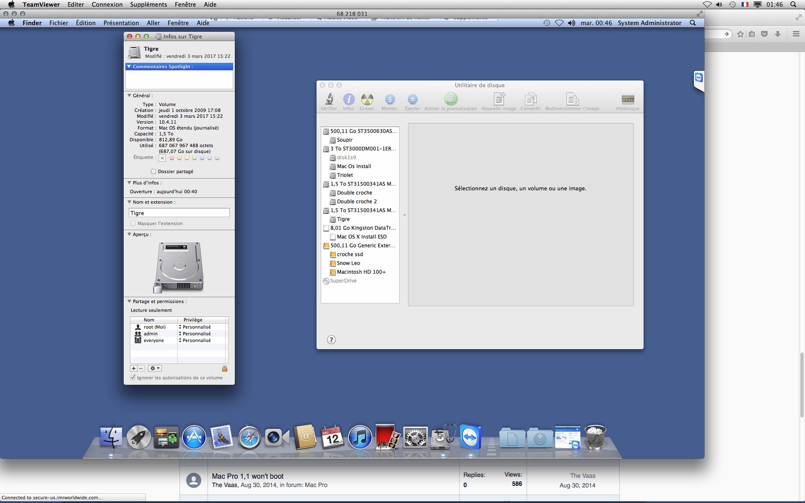The height and width of the screenshot is (503, 805).
Task: Click the TeamViewer icon in the Dock
Action: pyautogui.click(x=470, y=437)
